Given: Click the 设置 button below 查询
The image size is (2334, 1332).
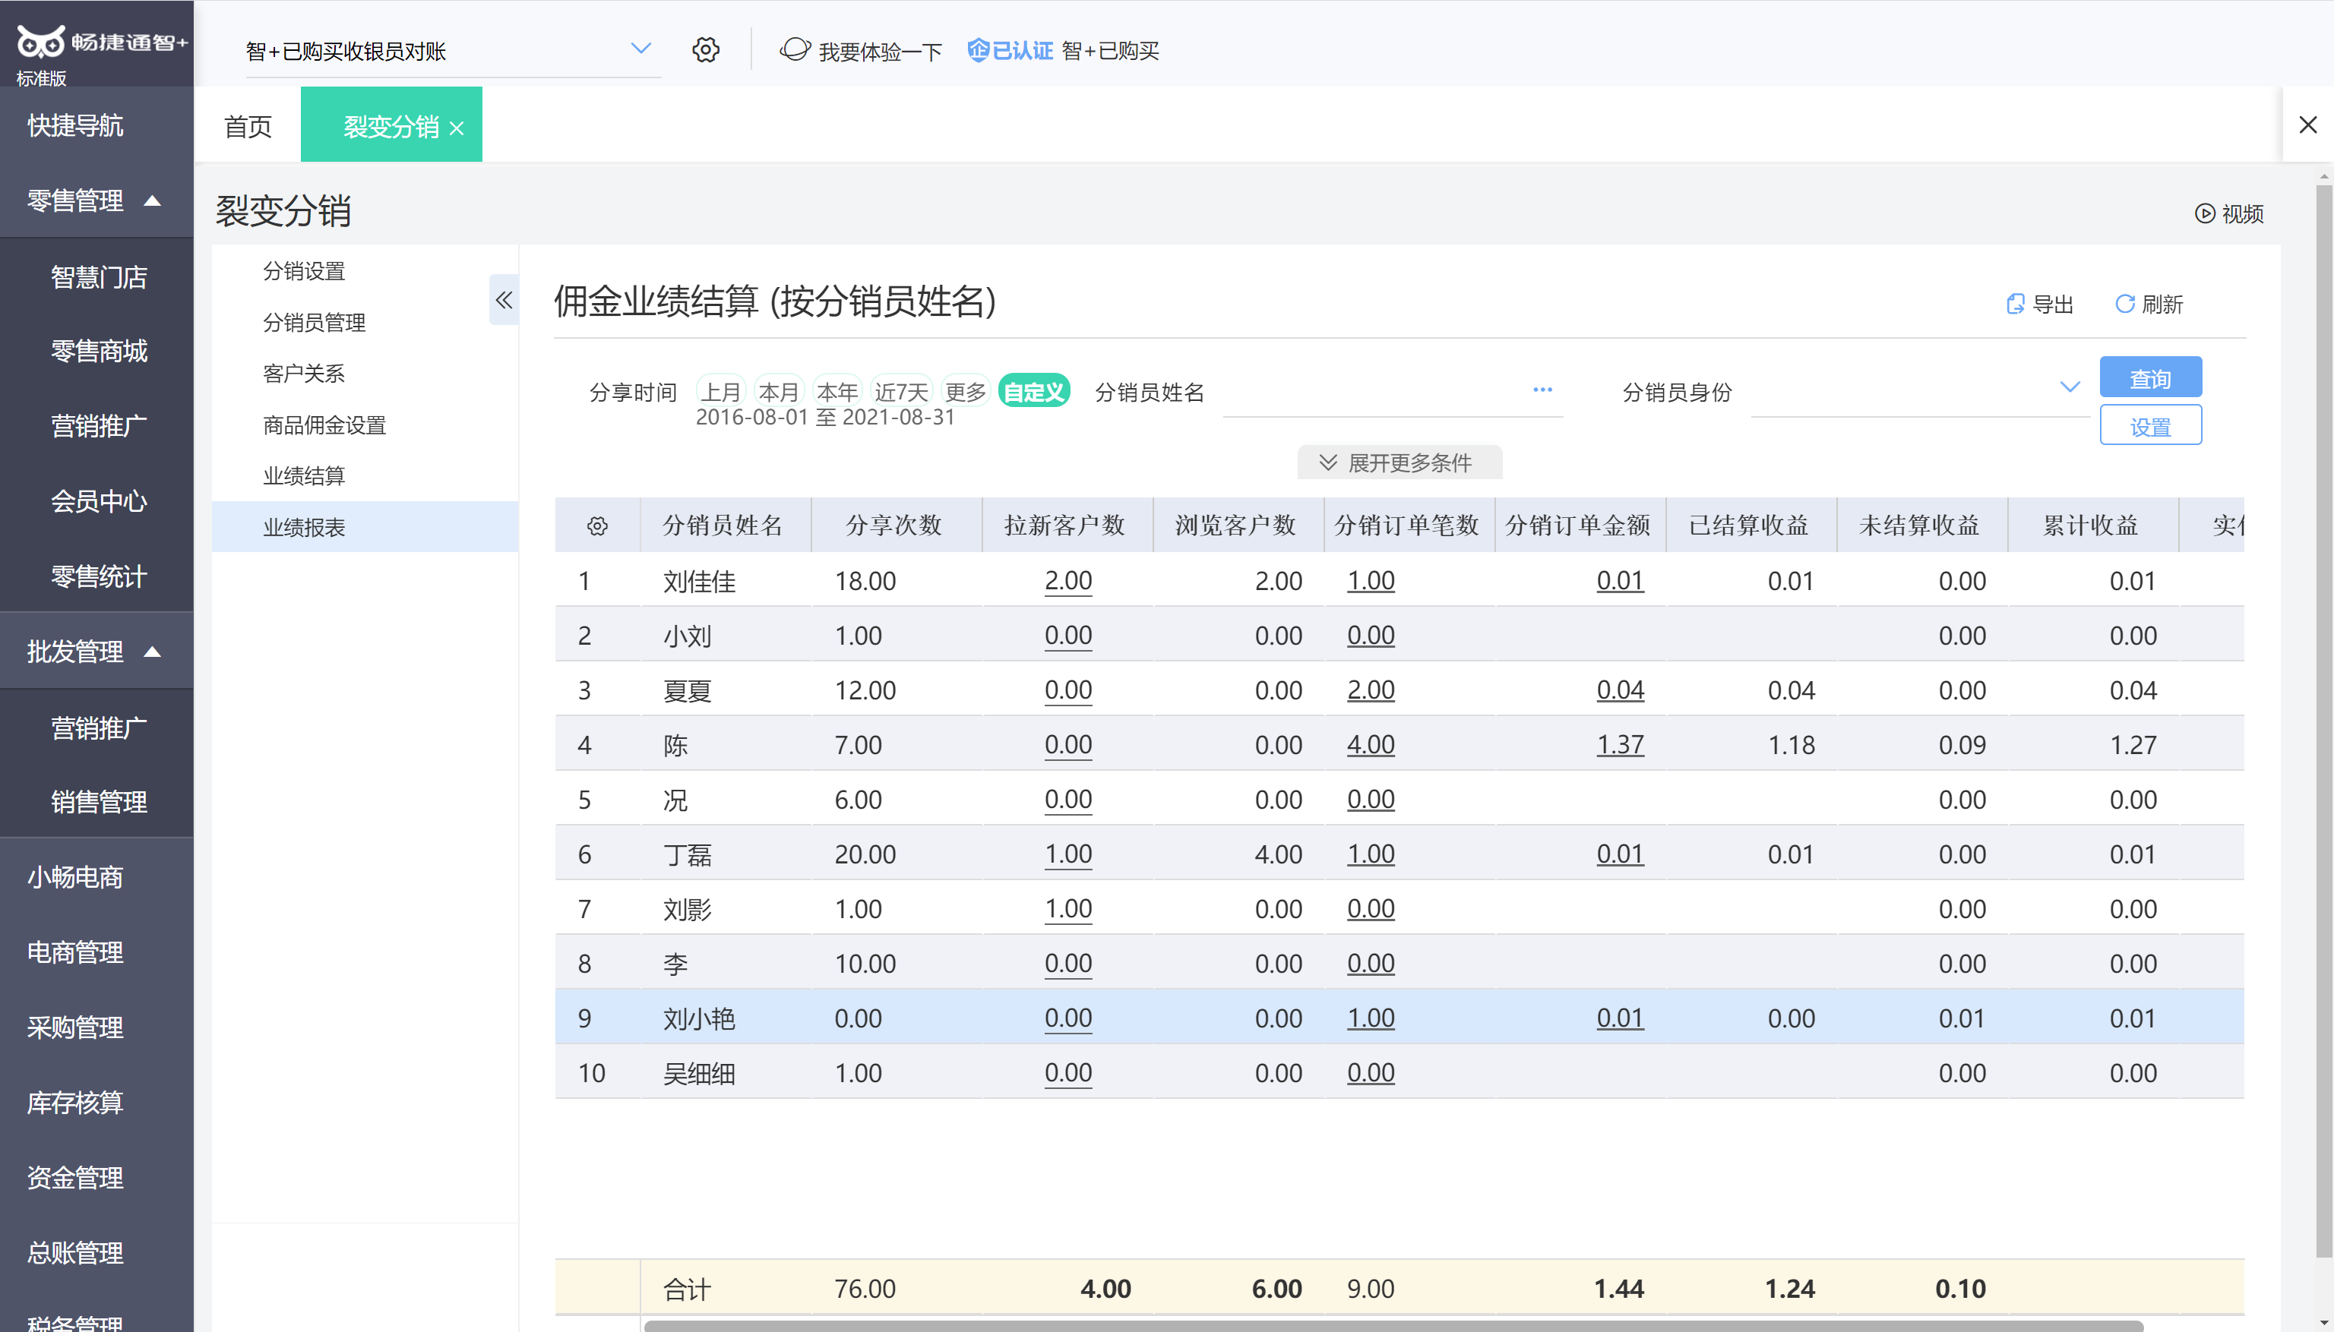Looking at the screenshot, I should coord(2150,426).
